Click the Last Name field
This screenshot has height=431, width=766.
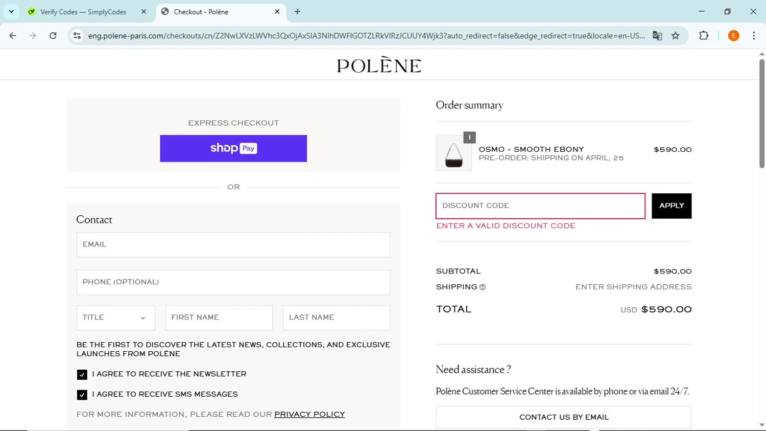click(x=337, y=317)
